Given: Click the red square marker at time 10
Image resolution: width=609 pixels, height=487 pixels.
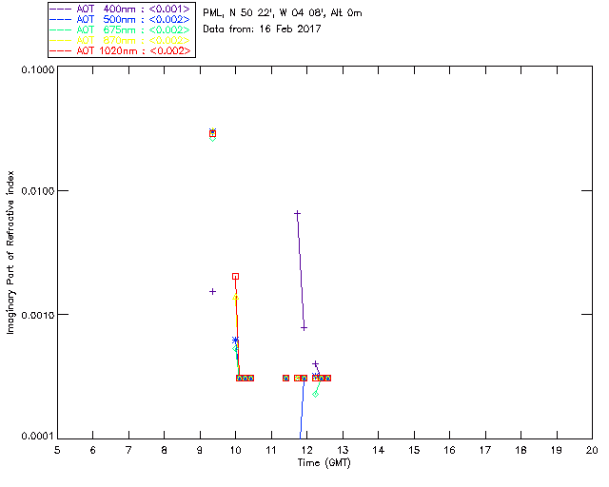Looking at the screenshot, I should [235, 277].
